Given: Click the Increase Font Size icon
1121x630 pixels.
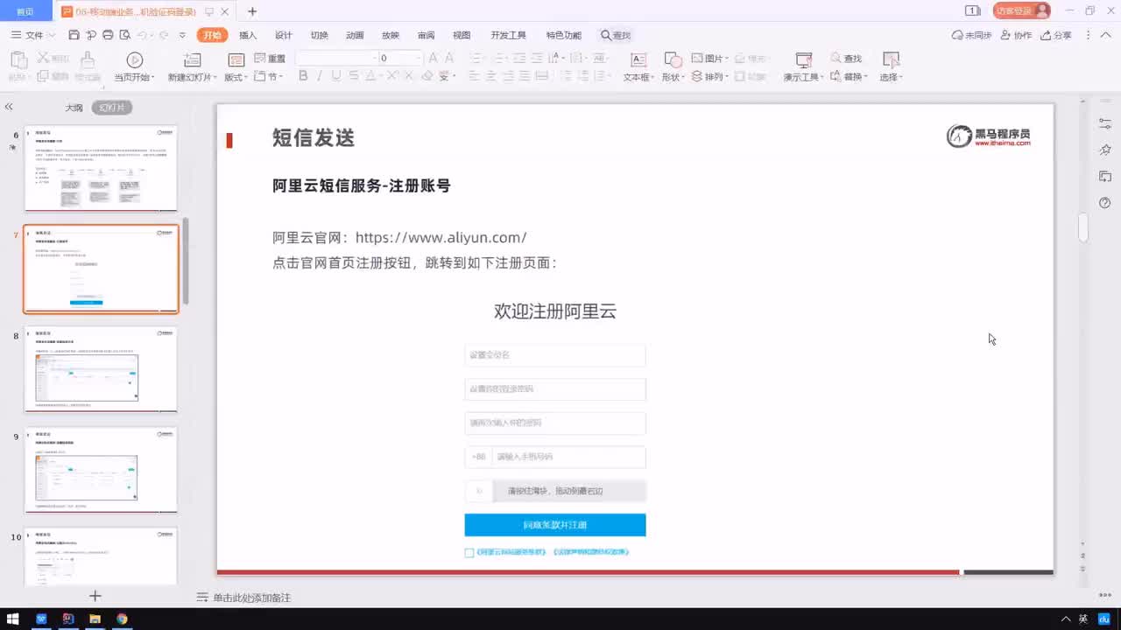Looking at the screenshot, I should pyautogui.click(x=434, y=58).
